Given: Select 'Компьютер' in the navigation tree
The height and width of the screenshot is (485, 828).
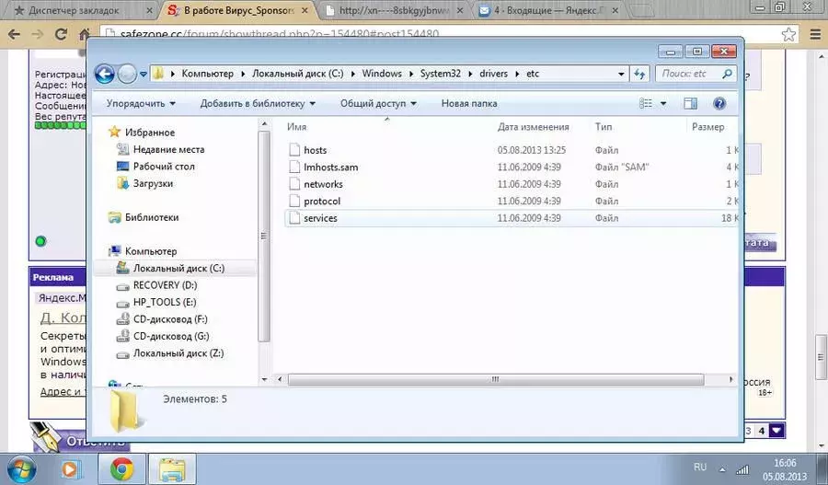Looking at the screenshot, I should pos(151,251).
